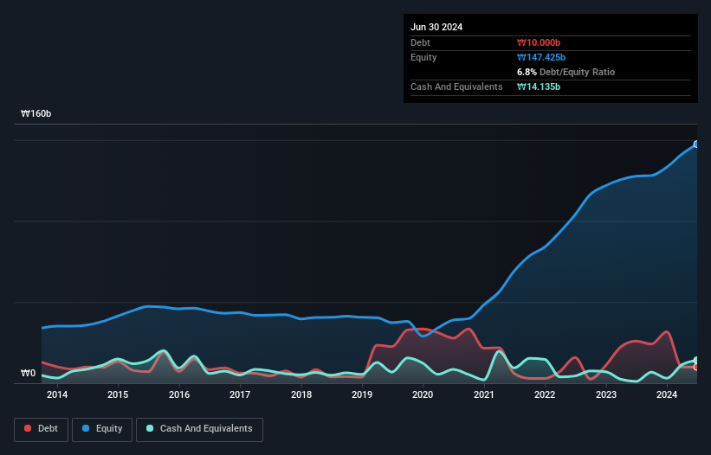The height and width of the screenshot is (455, 711).
Task: Click the ₩0 y-axis label
Action: click(28, 373)
